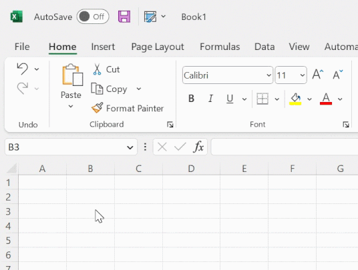Click the Enter checkmark formula icon
Viewport: 358px width, 270px height.
180,147
